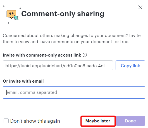Click the sparkle plus below the comment icon
The image size is (148, 128).
9,23
